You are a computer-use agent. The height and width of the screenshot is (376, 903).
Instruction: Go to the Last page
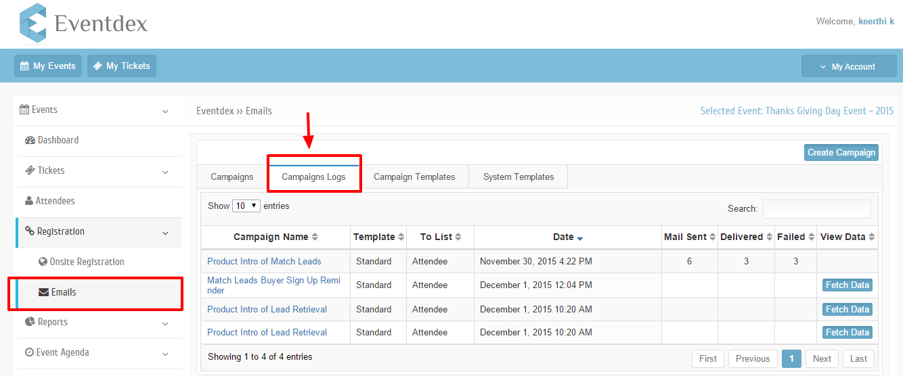858,358
